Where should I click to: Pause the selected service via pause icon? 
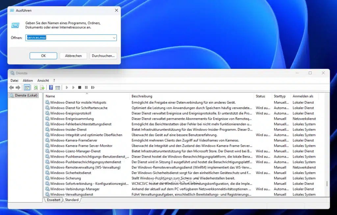86,87
